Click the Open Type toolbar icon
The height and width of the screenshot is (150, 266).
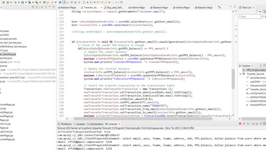pyautogui.click(x=44, y=2)
